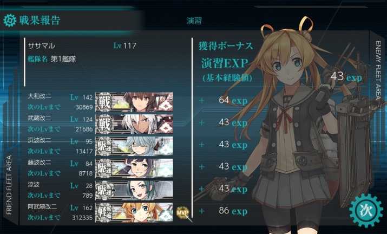Click the 86 exp MVP bonus row
387x234 pixels.
click(x=224, y=211)
